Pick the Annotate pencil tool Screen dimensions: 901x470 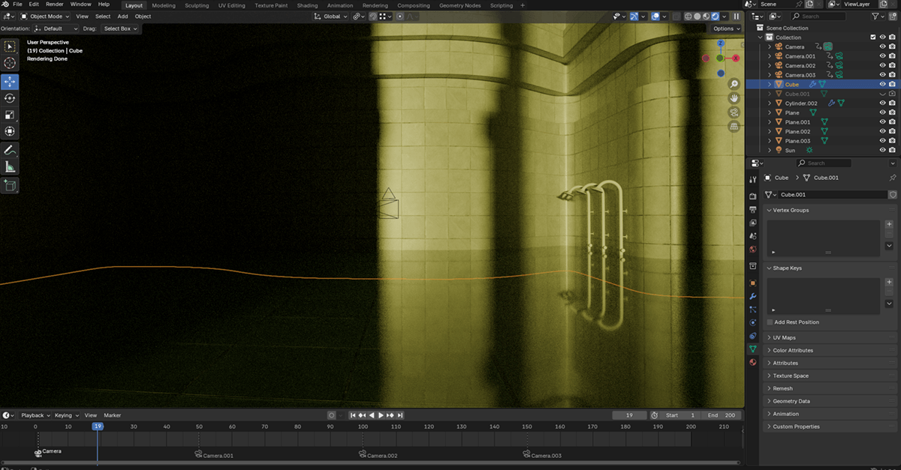click(x=10, y=150)
